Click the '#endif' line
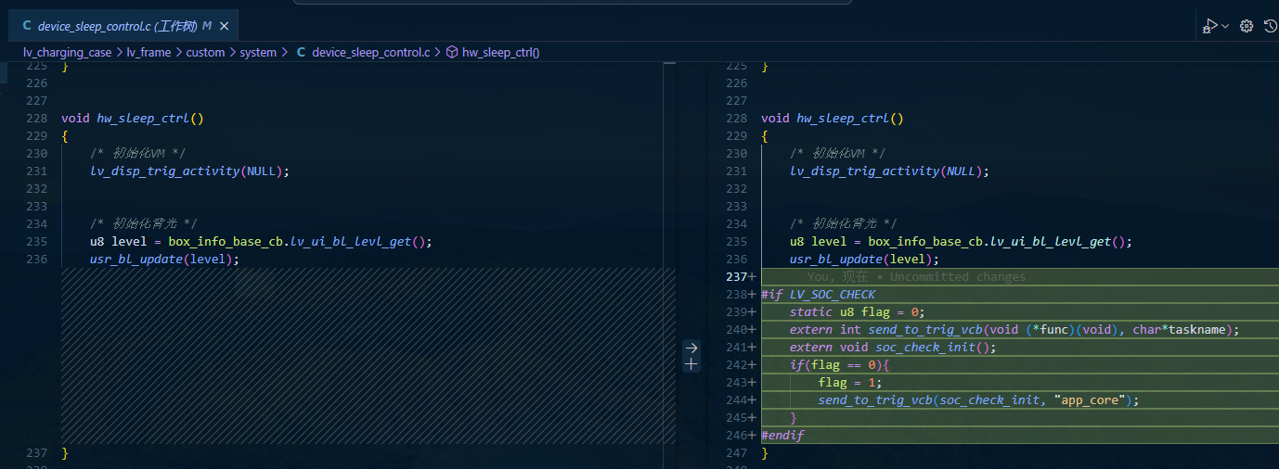The height and width of the screenshot is (469, 1279). pos(782,436)
